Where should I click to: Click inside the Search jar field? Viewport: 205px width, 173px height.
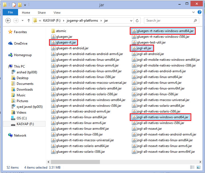tap(168, 21)
